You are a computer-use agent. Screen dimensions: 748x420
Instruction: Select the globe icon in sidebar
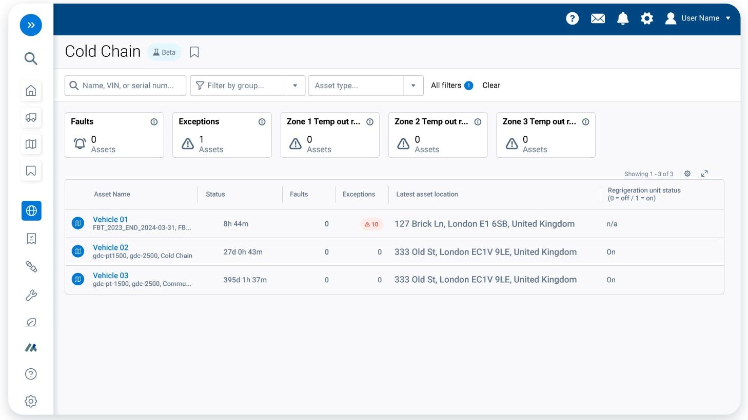pyautogui.click(x=31, y=211)
